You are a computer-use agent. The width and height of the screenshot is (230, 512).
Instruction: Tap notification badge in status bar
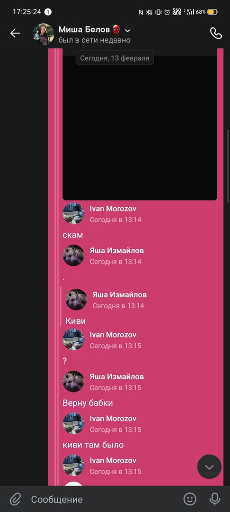pos(48,12)
